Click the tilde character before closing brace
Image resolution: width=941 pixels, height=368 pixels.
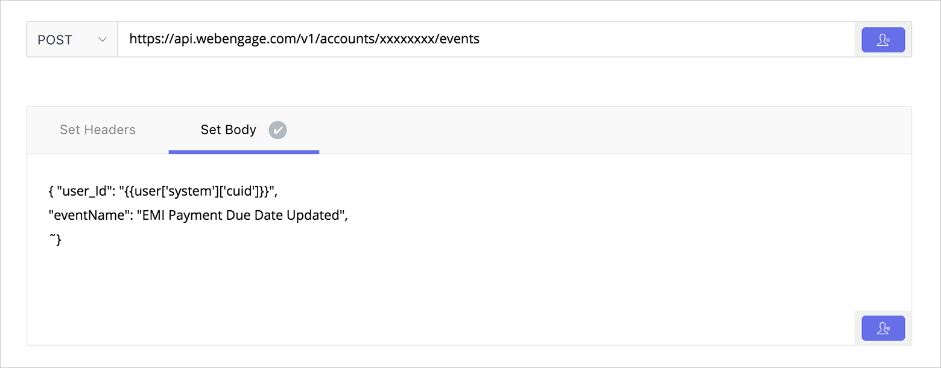pos(51,238)
